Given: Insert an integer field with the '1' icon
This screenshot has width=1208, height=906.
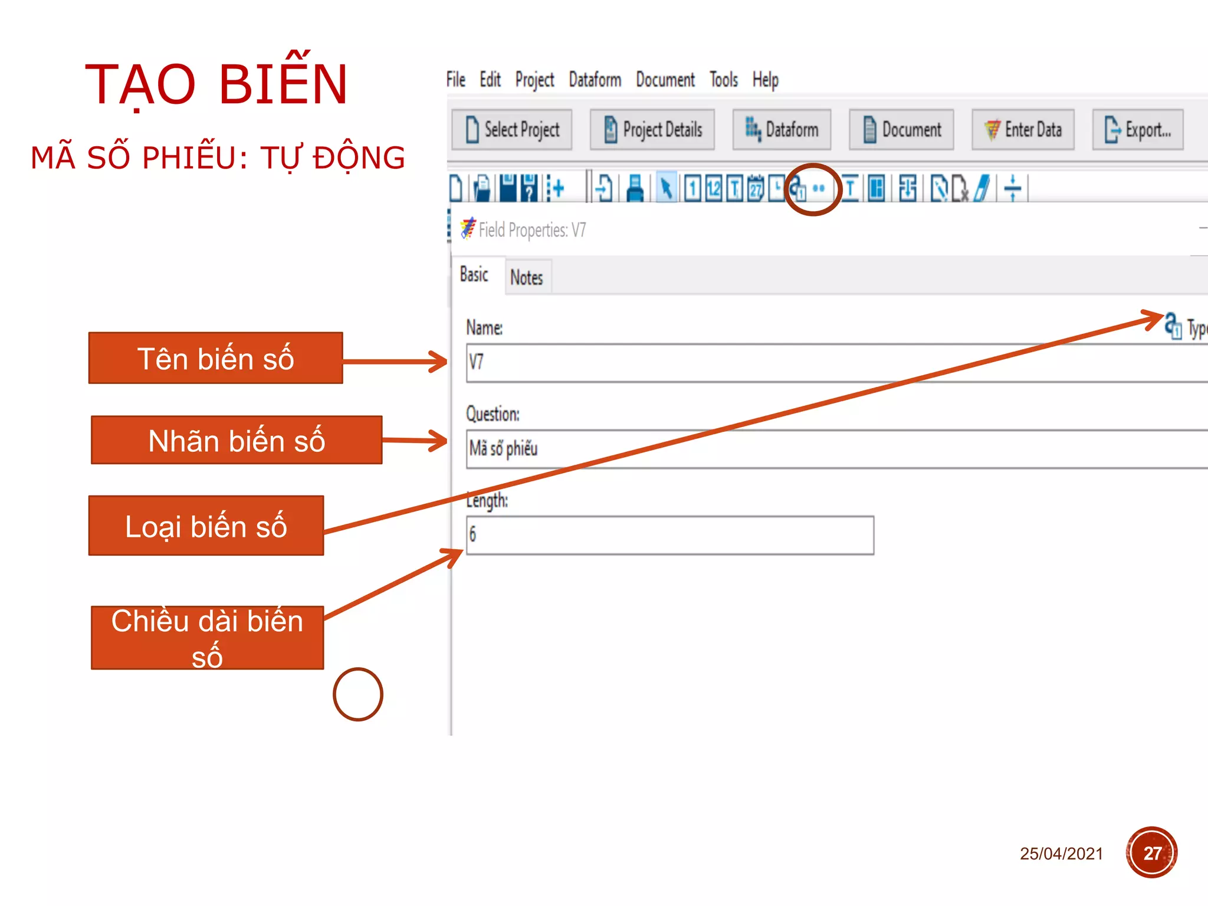Looking at the screenshot, I should pos(692,189).
